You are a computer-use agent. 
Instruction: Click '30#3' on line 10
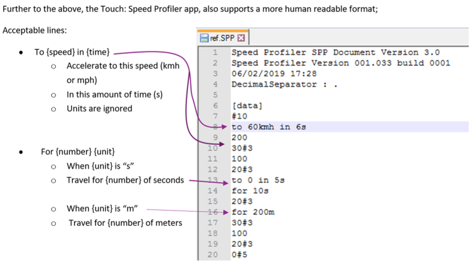click(x=242, y=148)
